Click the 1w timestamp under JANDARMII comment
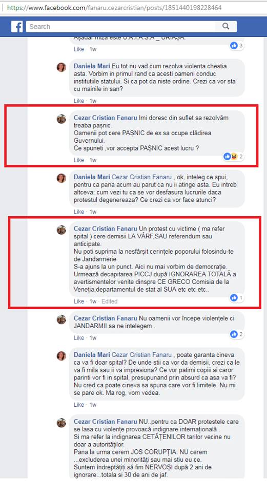This screenshot has height=493, width=267. [x=93, y=338]
